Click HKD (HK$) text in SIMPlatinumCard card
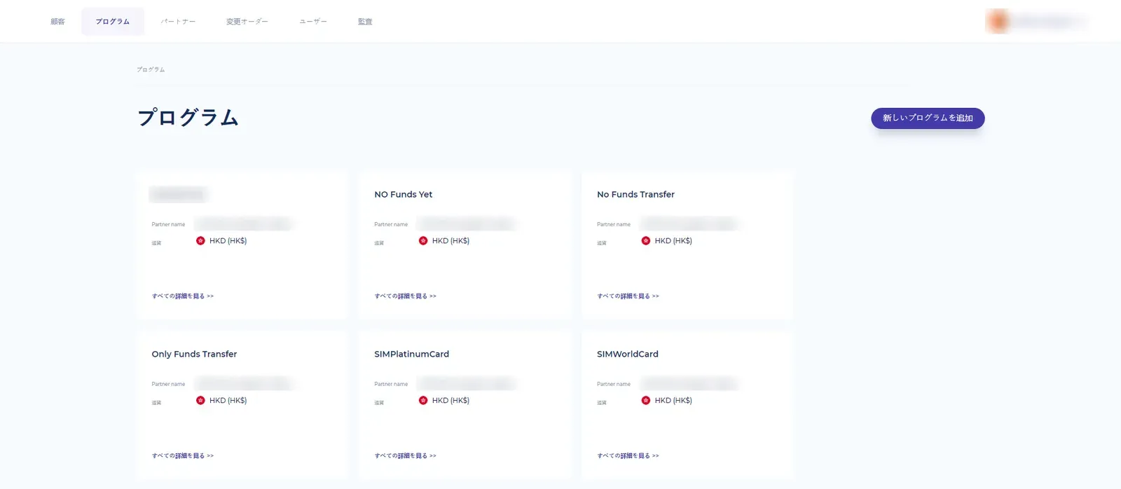Screen dimensions: 1121x489 (451, 401)
